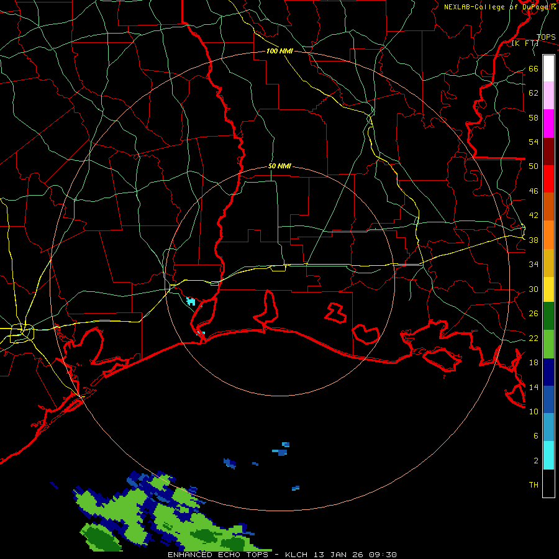Select the 6 legend value
Viewport: 559px width, 559px height.
tap(536, 435)
